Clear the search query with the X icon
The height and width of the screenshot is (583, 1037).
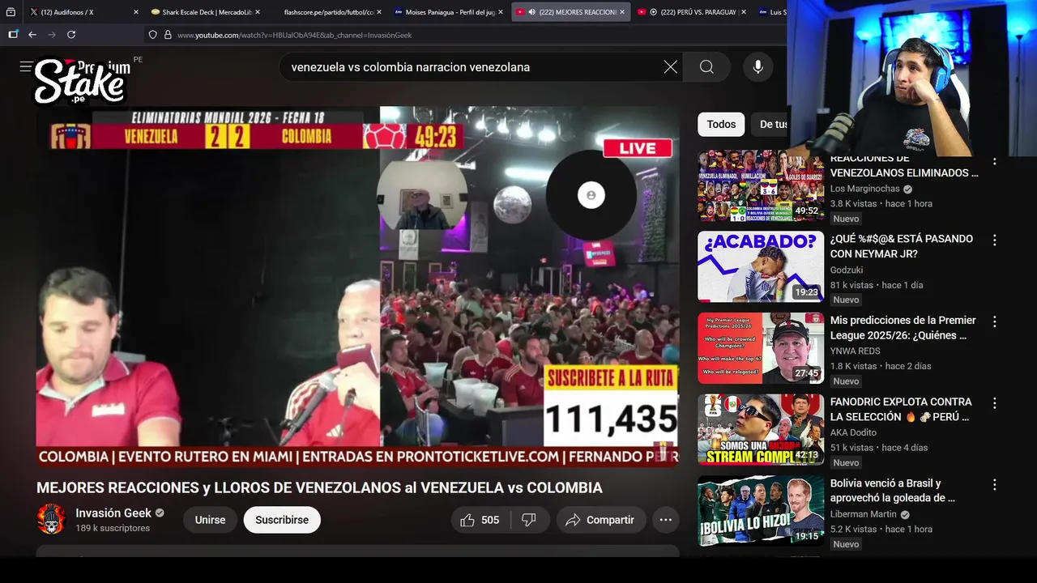pos(670,67)
